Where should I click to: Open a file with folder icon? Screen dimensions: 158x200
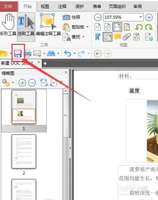click(4, 54)
